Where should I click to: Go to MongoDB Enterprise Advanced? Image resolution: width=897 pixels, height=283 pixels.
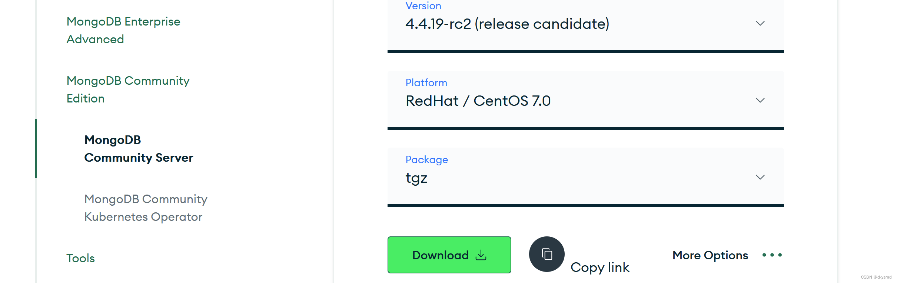point(123,30)
